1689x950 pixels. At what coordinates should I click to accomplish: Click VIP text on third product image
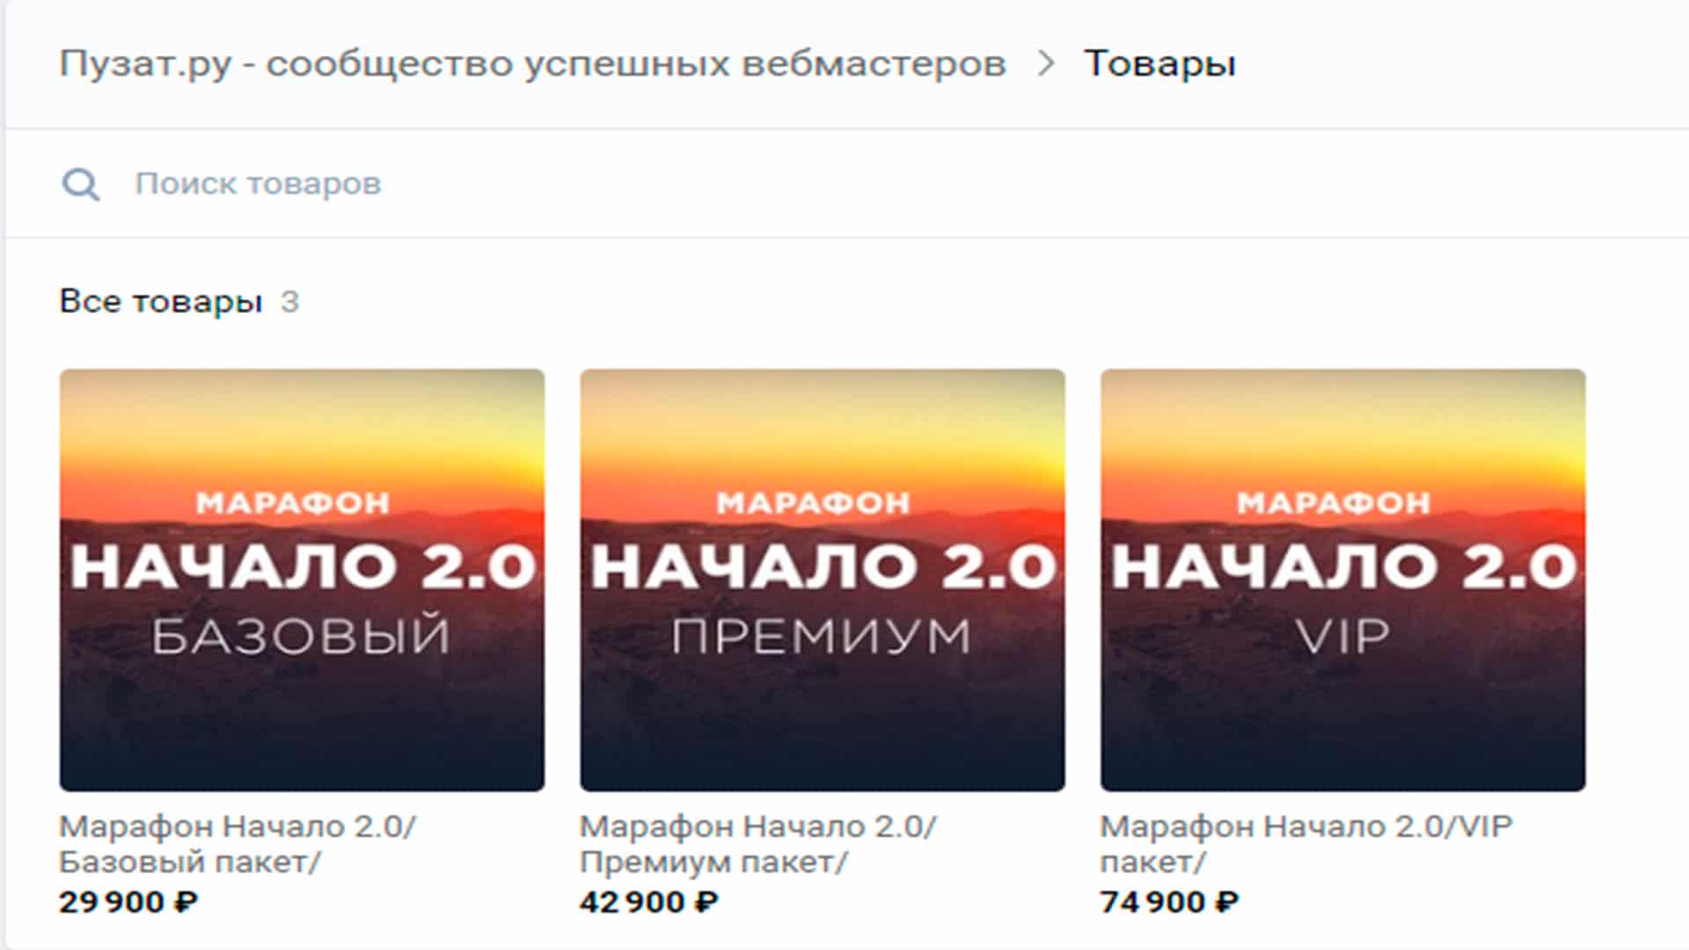point(1342,636)
